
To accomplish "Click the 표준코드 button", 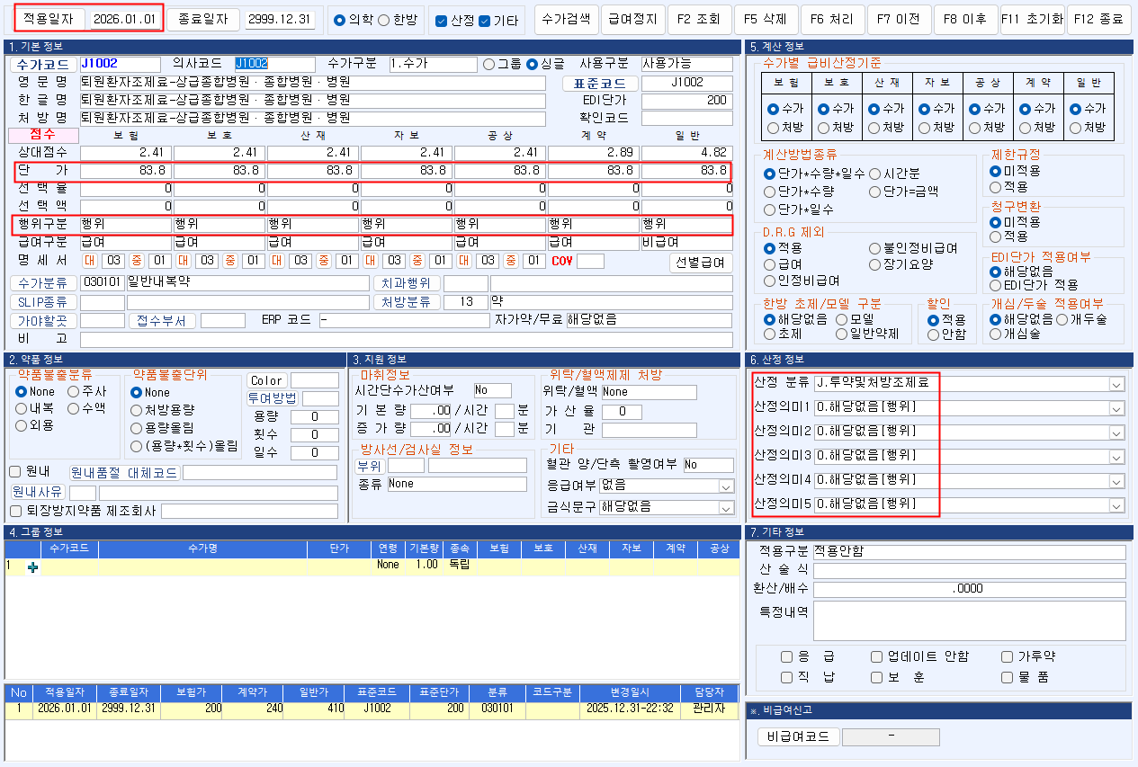I will click(x=599, y=83).
